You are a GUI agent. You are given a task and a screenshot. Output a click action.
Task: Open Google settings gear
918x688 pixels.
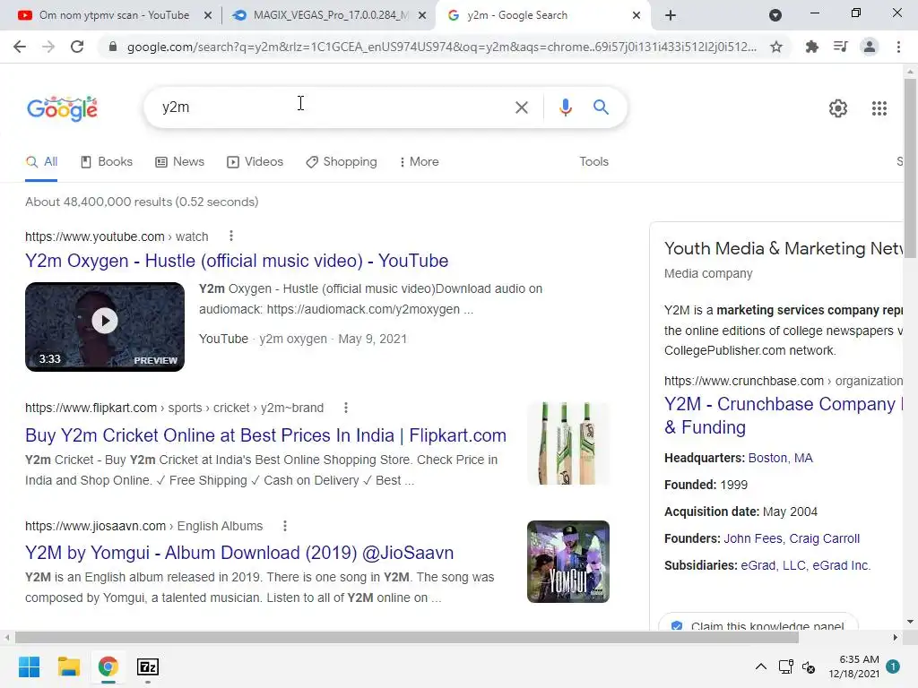click(x=838, y=108)
